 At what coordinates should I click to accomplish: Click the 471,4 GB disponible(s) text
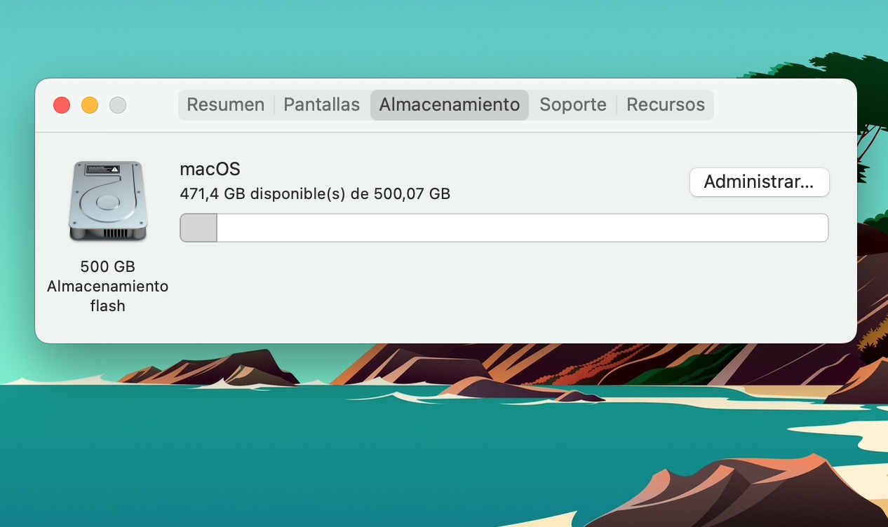coord(314,193)
